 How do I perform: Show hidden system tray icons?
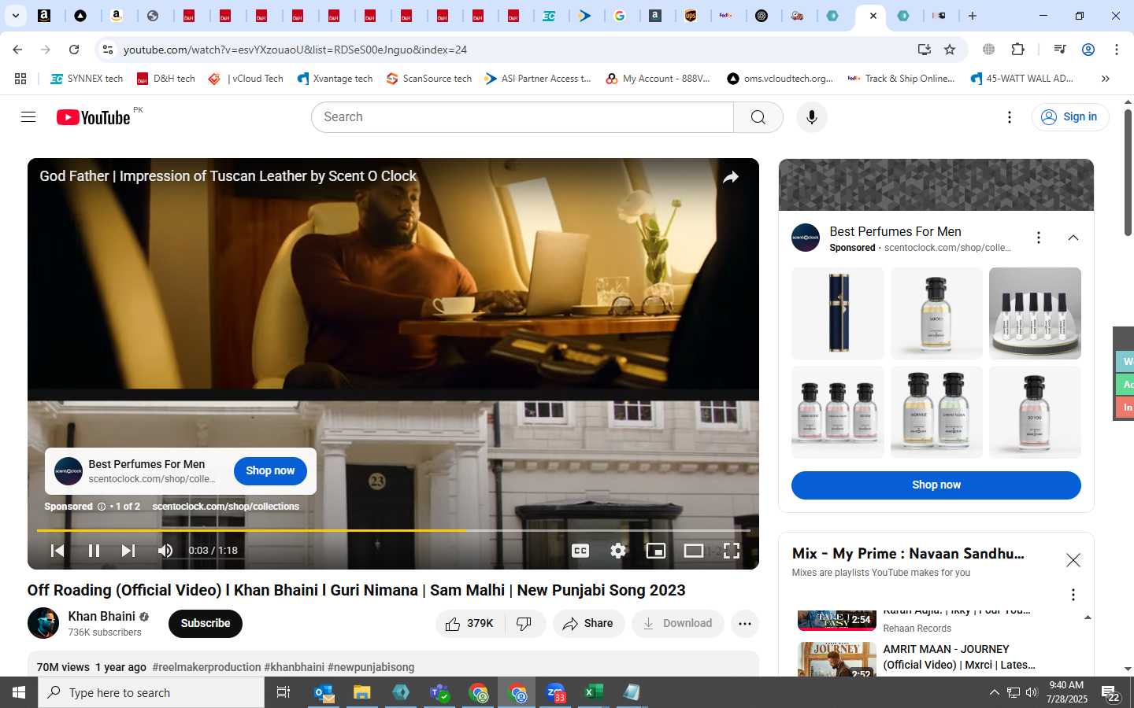pyautogui.click(x=994, y=693)
